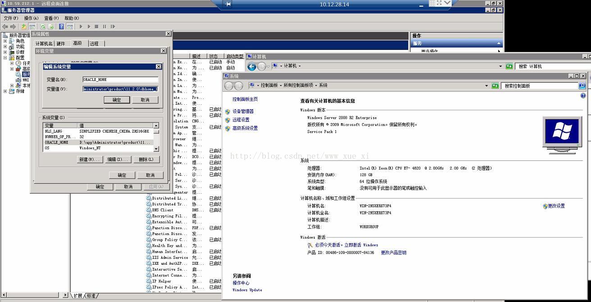Screen dimensions: 591x302
Task: Click back button in the 计算机 window
Action: [252, 67]
